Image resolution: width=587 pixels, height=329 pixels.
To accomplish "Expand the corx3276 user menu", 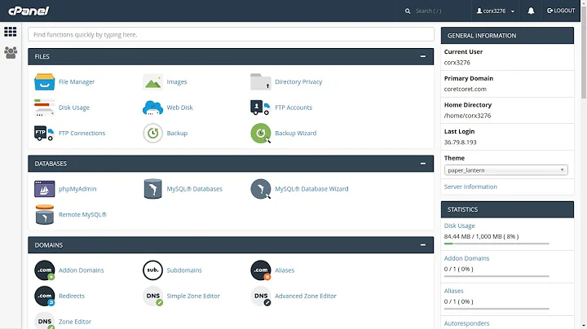I will (496, 11).
